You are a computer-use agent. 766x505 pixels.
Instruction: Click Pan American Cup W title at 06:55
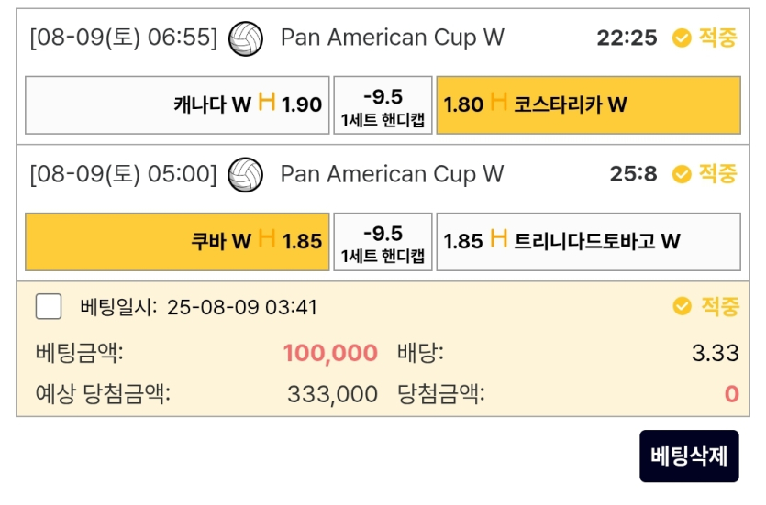click(x=392, y=38)
